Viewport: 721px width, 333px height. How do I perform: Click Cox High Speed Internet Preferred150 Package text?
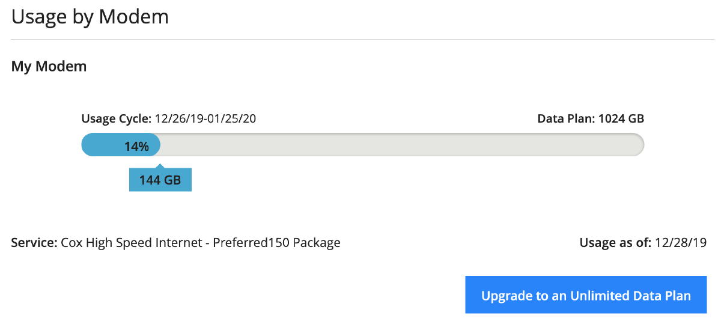201,243
